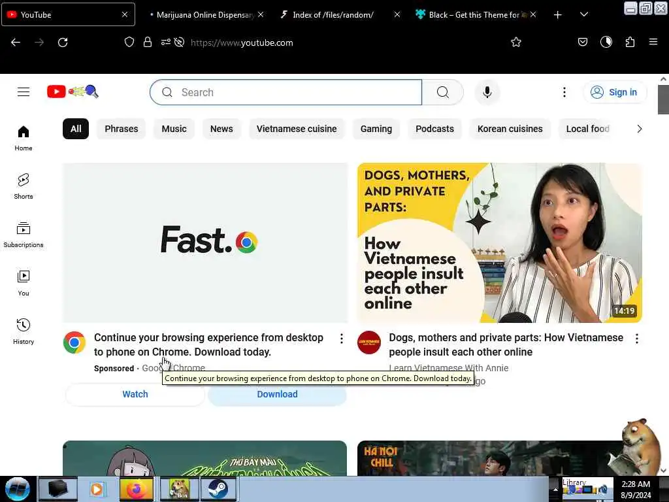The height and width of the screenshot is (502, 669).
Task: Select the Podcasts filter chip
Action: 434,129
